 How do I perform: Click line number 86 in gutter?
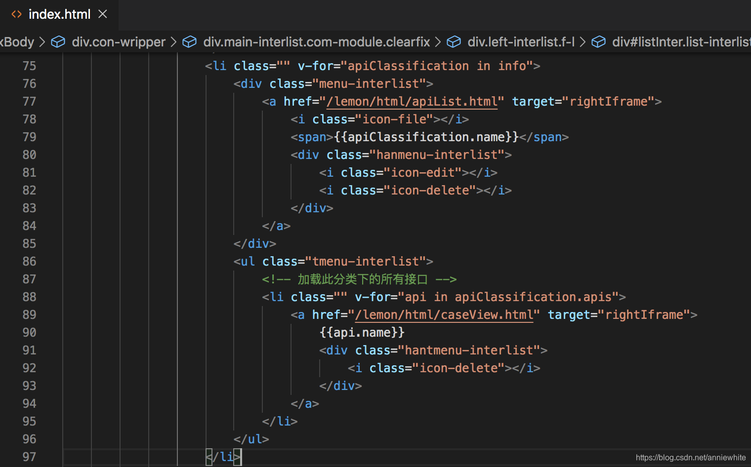click(x=30, y=262)
